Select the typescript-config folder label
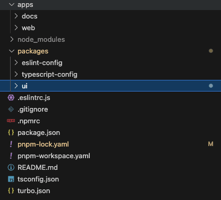 pos(49,75)
